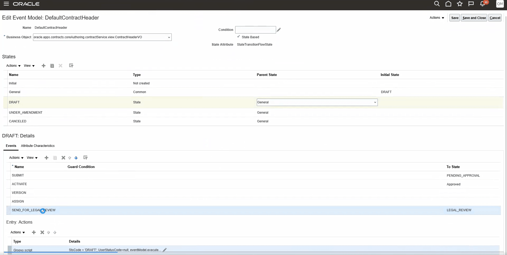Open page-level Actions dropdown near Save

pos(437,18)
